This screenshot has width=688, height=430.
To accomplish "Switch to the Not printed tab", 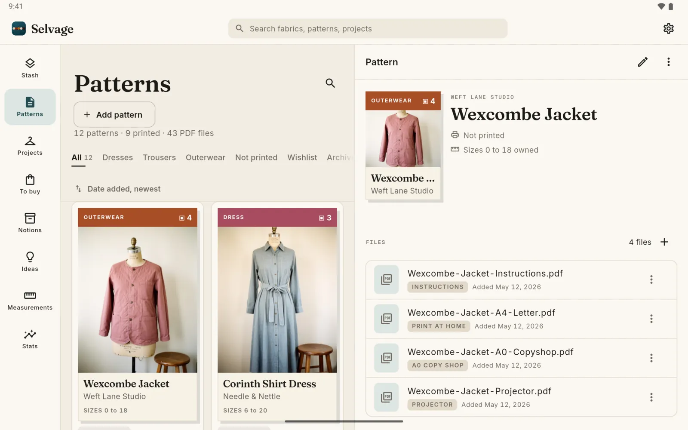I will pos(256,157).
